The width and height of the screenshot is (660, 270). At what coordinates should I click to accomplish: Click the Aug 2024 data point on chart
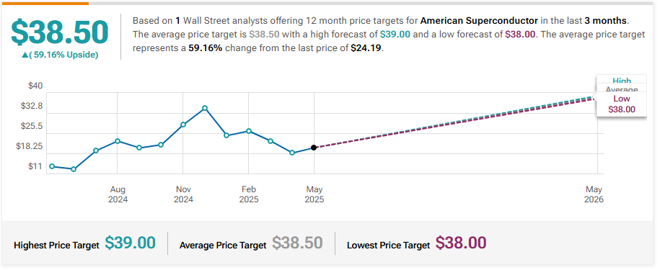tap(118, 141)
